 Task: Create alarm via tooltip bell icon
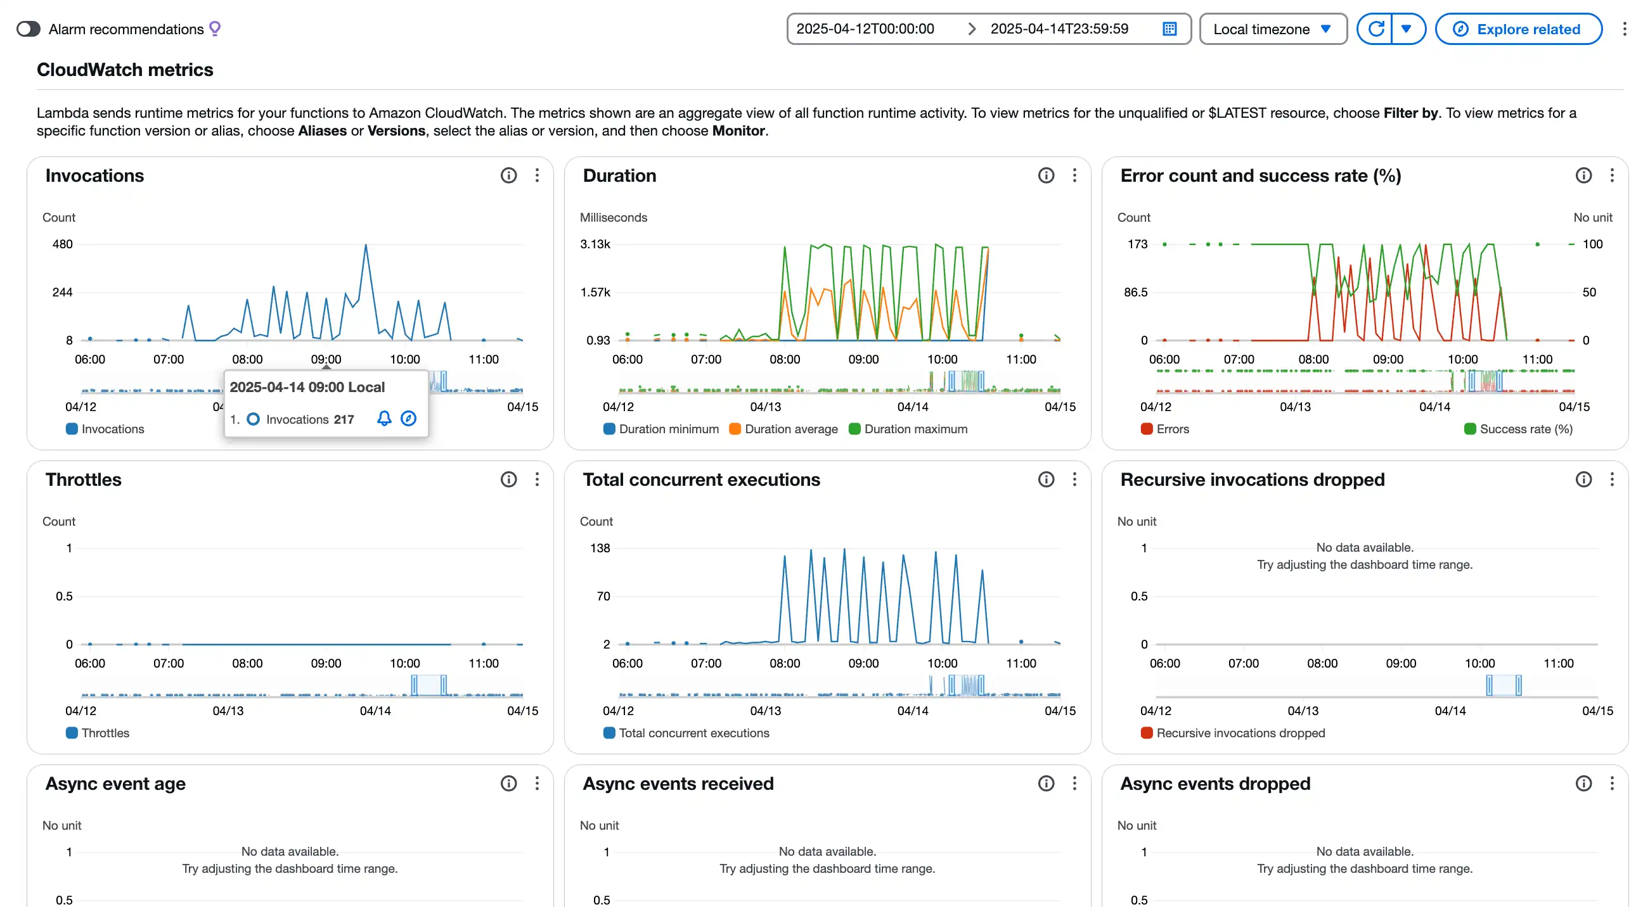(384, 419)
